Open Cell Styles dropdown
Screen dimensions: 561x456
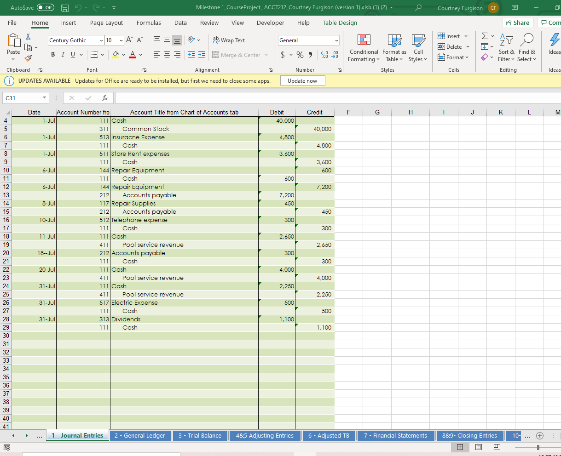pyautogui.click(x=418, y=48)
